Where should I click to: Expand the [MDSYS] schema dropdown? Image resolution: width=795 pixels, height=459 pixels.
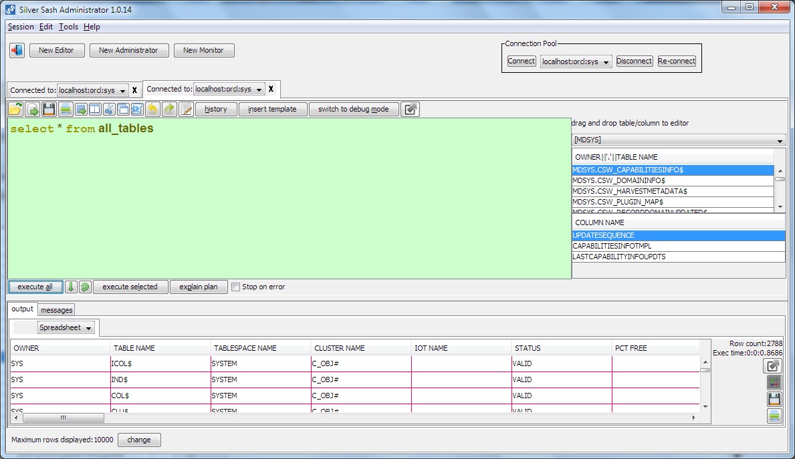(x=679, y=140)
